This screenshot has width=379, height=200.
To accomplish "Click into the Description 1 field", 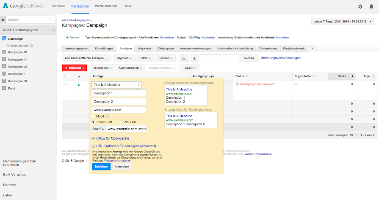I will (x=119, y=93).
